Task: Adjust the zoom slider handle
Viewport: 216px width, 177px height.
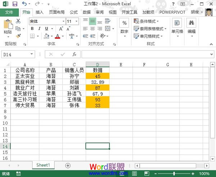Action: pos(174,174)
